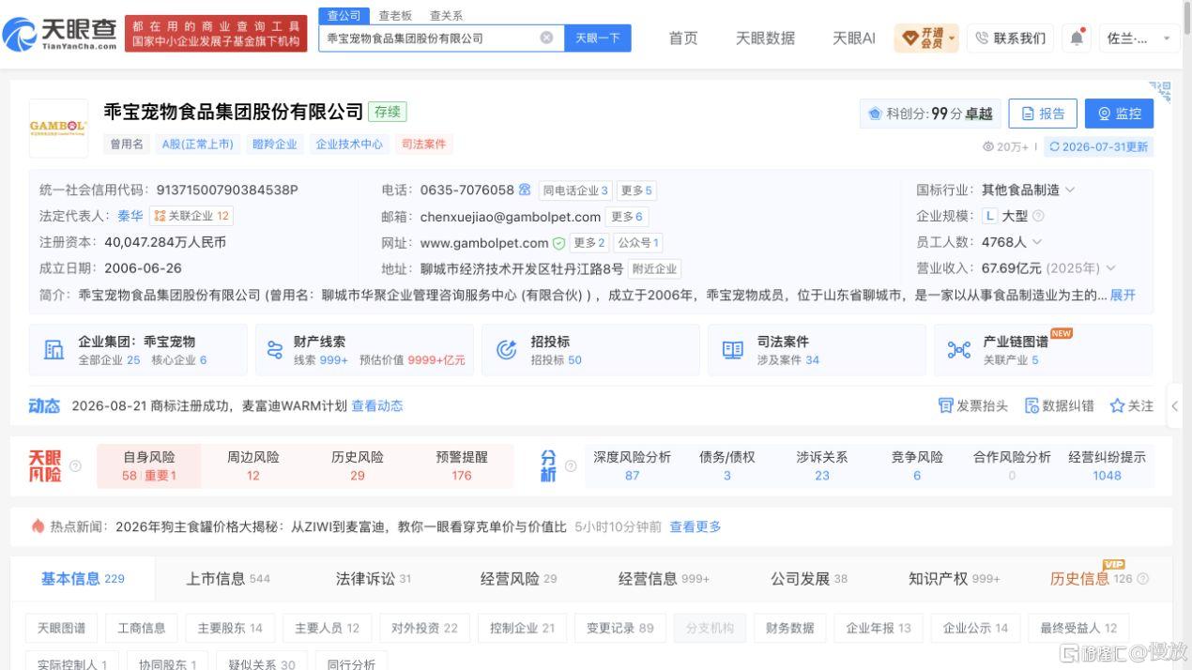Open the 开通会员 dropdown
This screenshot has width=1192, height=670.
[926, 38]
